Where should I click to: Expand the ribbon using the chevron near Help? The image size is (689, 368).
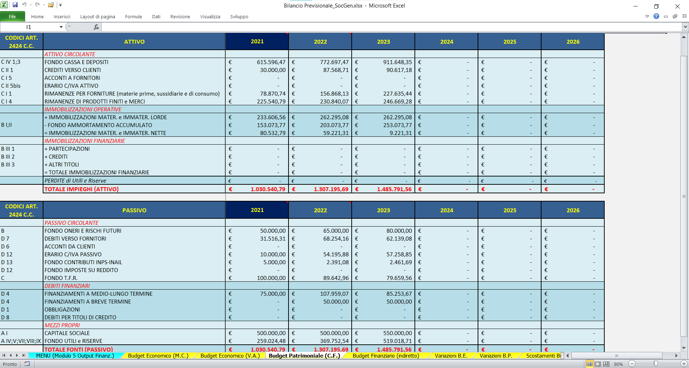pyautogui.click(x=647, y=16)
